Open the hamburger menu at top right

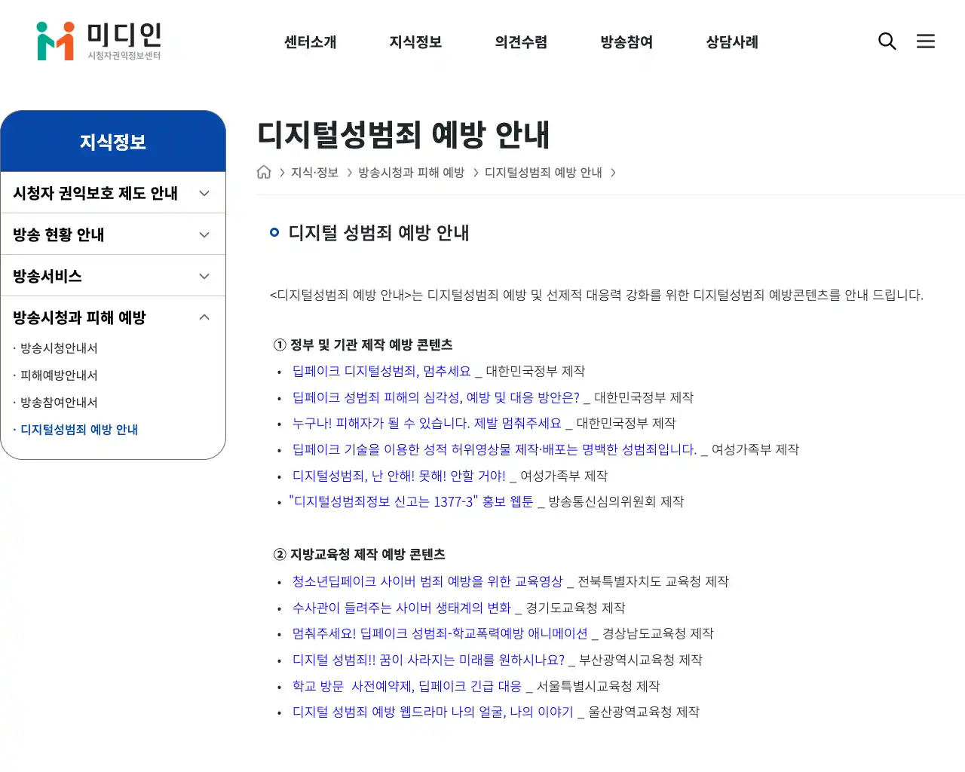point(926,41)
